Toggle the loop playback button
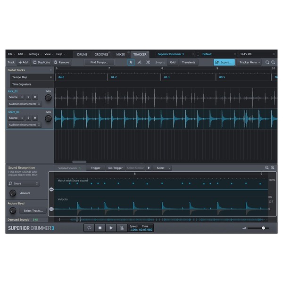 89,228
